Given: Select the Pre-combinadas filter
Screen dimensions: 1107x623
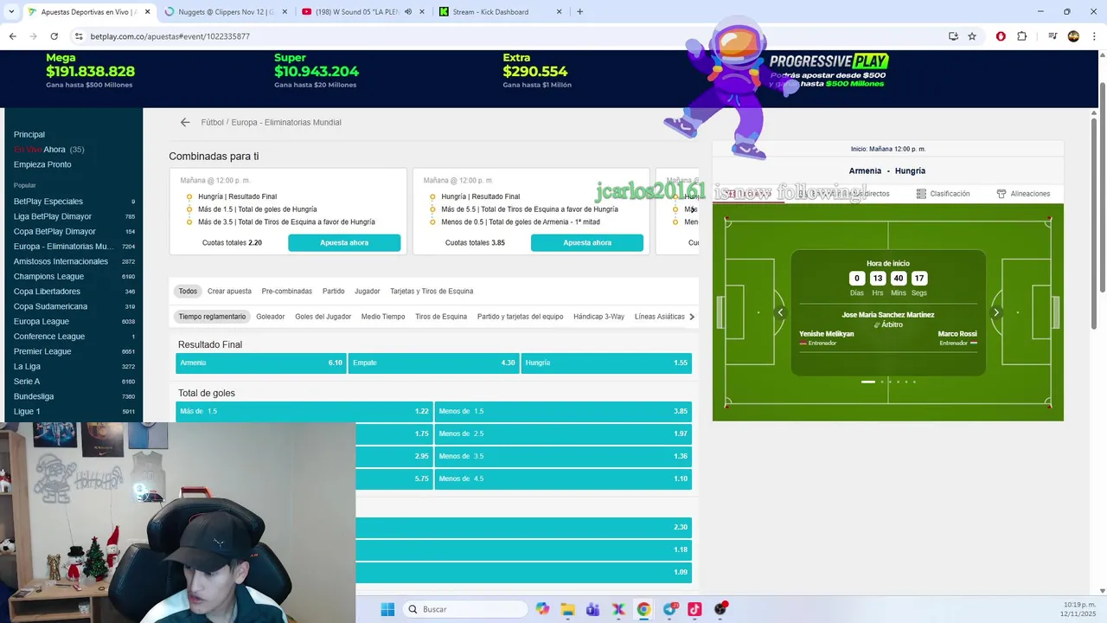Looking at the screenshot, I should (x=287, y=292).
